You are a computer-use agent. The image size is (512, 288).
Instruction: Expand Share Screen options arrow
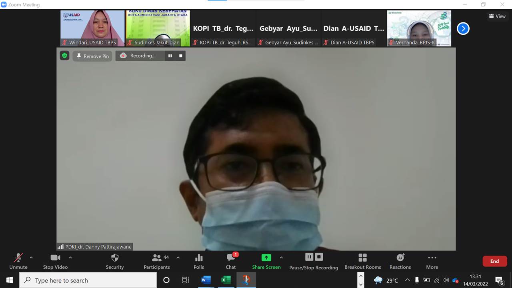pyautogui.click(x=281, y=258)
